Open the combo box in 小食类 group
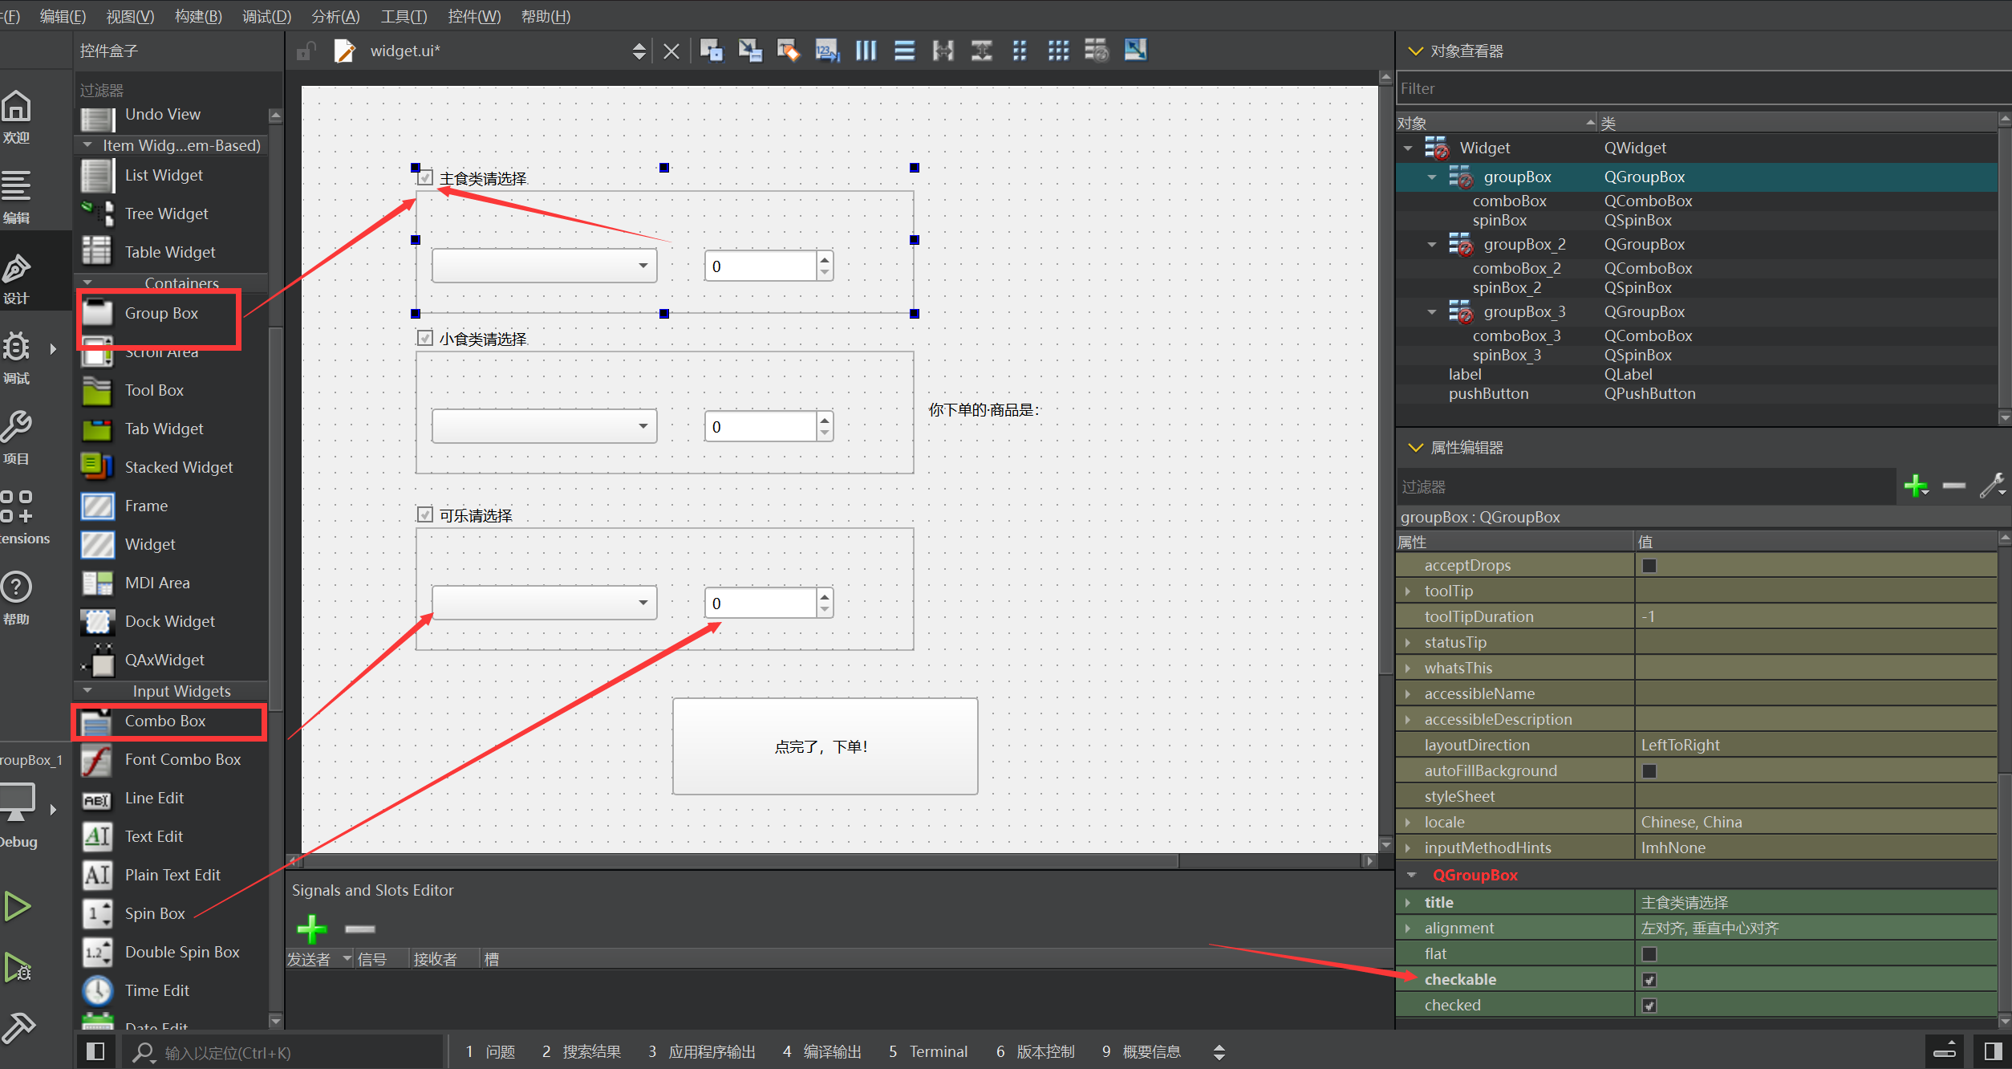 click(x=544, y=426)
